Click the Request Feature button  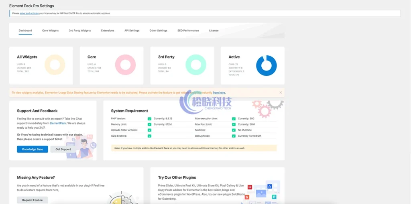click(33, 200)
